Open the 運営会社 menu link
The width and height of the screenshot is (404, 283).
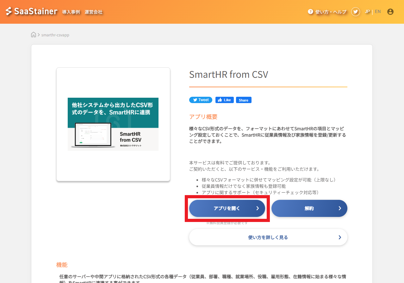(94, 12)
